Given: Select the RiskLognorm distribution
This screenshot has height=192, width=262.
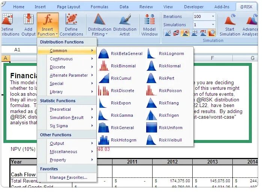Looking at the screenshot, I should [169, 54].
